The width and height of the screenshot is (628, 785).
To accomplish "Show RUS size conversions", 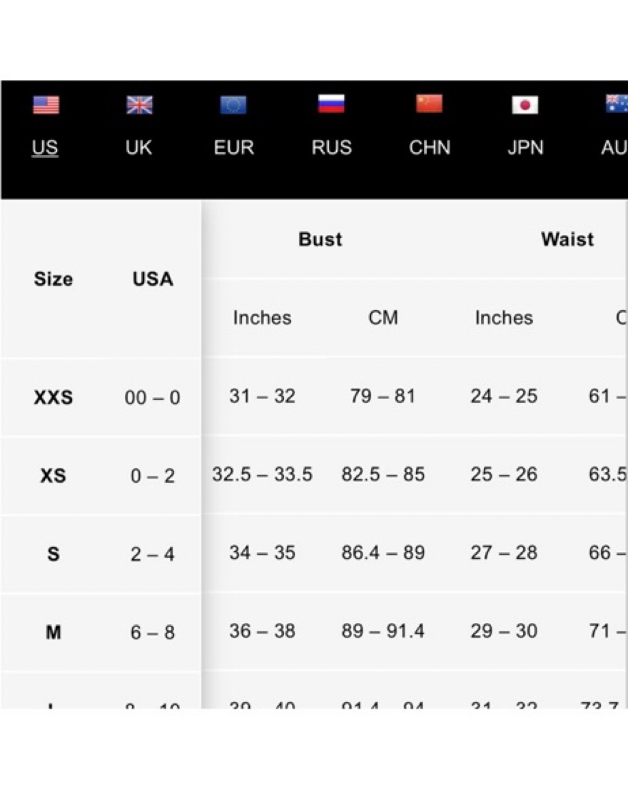I will click(x=331, y=148).
